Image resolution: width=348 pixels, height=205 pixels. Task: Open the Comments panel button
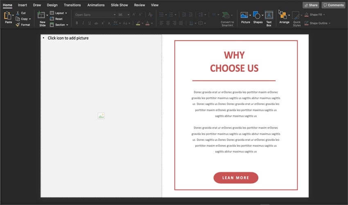333,5
